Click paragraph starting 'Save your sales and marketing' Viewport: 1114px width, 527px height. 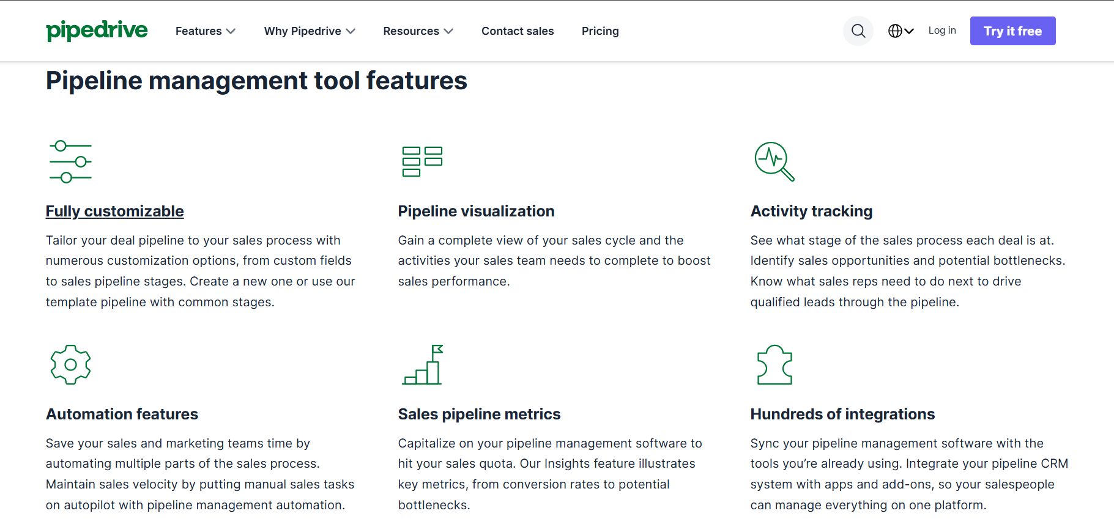pos(200,474)
